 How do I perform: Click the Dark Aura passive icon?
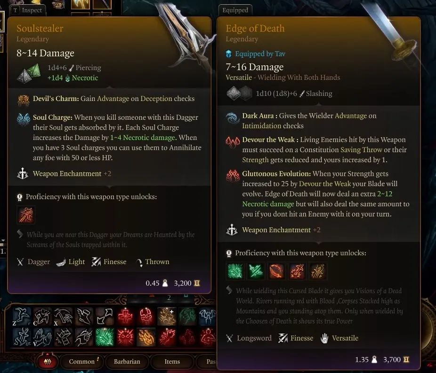coord(233,117)
